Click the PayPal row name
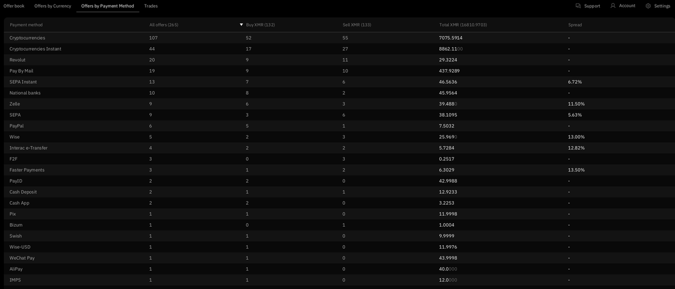 pos(16,126)
